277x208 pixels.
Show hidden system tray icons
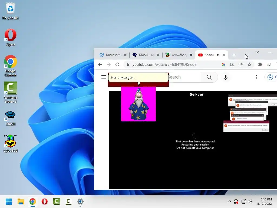[229, 201]
